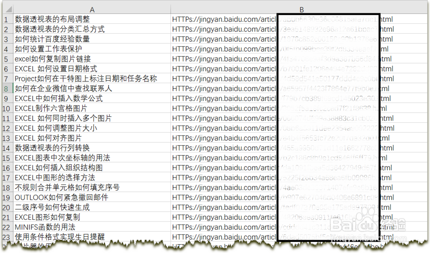The width and height of the screenshot is (430, 253).
Task: Click cell with 使用条件格式实现生日提醒
Action: pyautogui.click(x=92, y=237)
